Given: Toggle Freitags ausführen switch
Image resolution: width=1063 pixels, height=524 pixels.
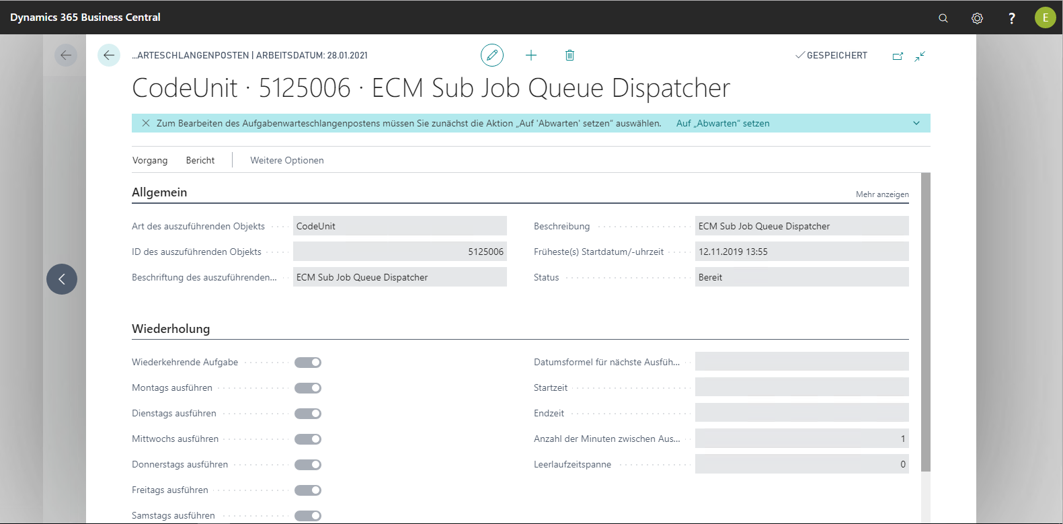Looking at the screenshot, I should [x=308, y=490].
